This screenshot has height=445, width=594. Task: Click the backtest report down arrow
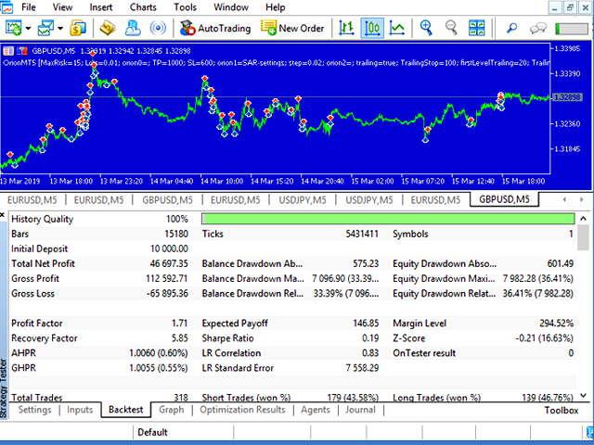(x=584, y=396)
